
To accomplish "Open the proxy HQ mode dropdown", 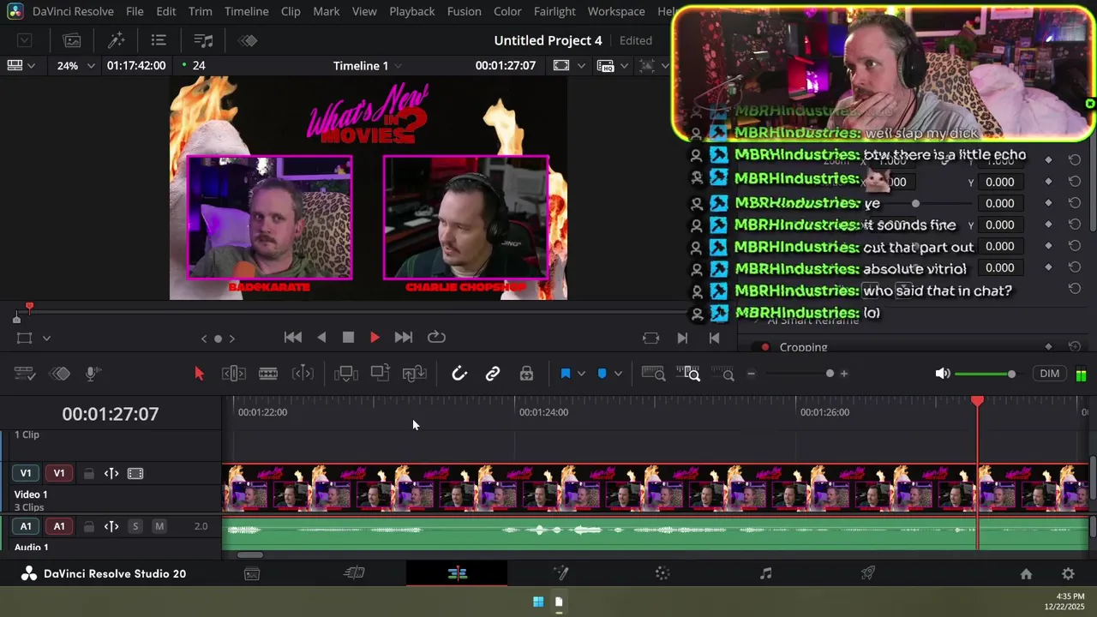I will point(624,65).
